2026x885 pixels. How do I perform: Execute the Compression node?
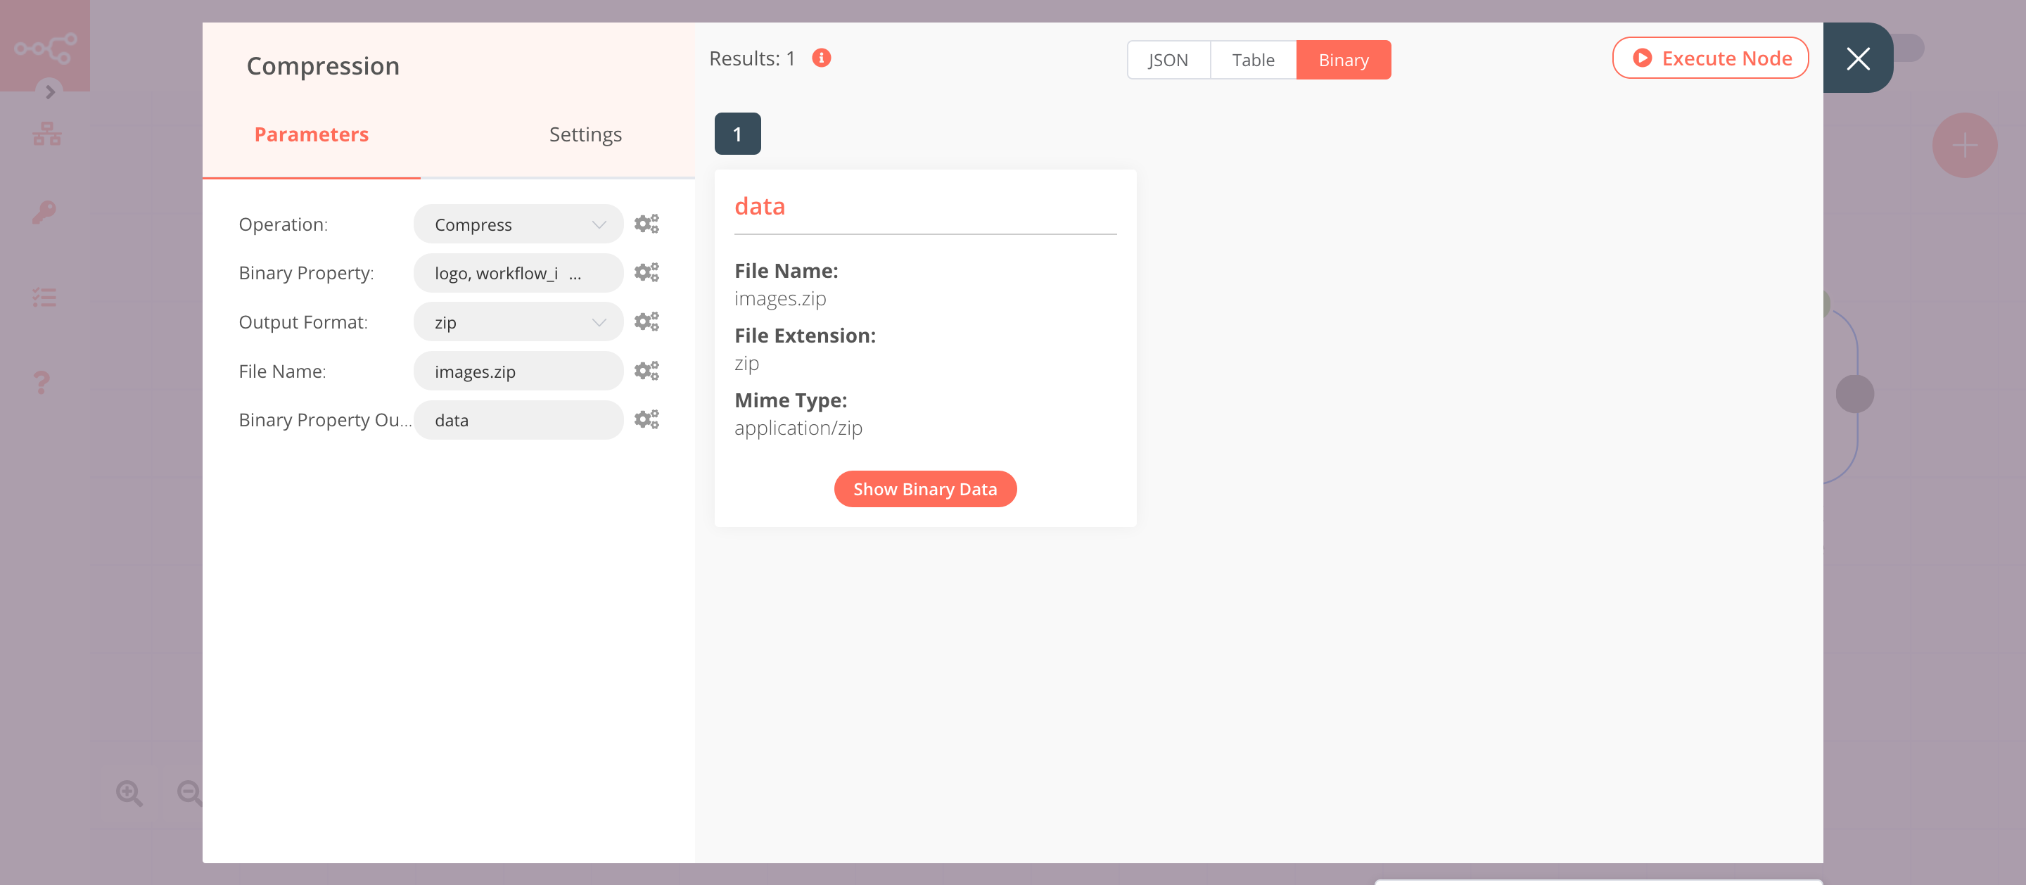coord(1712,58)
